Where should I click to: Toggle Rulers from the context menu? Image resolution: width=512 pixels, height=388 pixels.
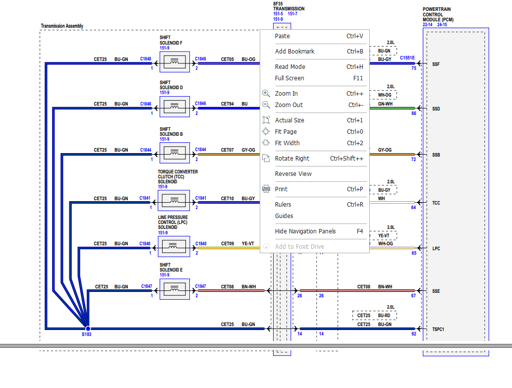[x=283, y=204]
